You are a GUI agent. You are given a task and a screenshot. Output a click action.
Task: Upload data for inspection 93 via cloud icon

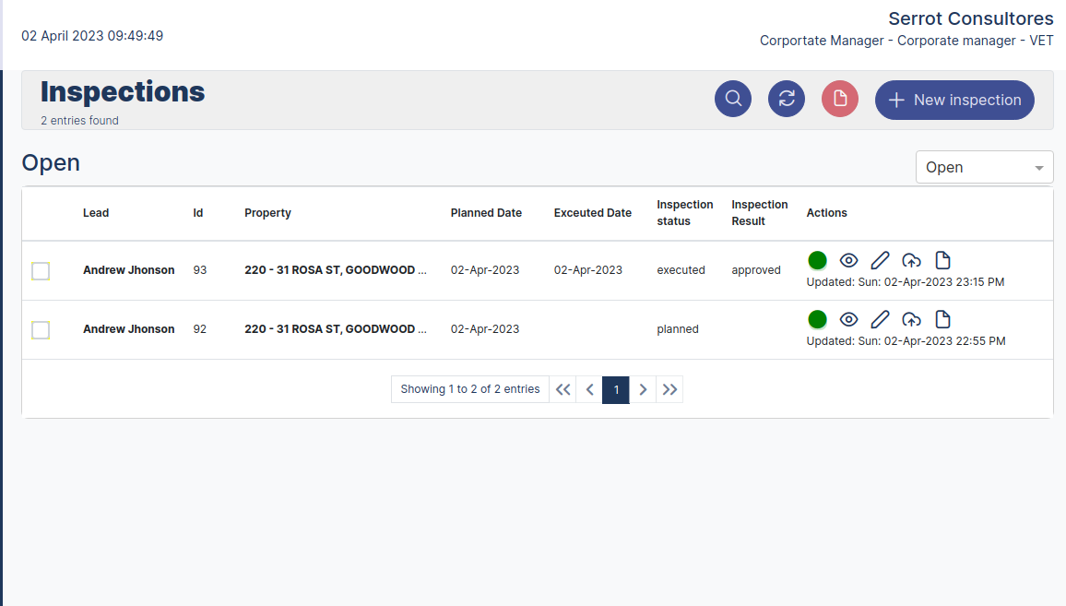click(x=911, y=260)
